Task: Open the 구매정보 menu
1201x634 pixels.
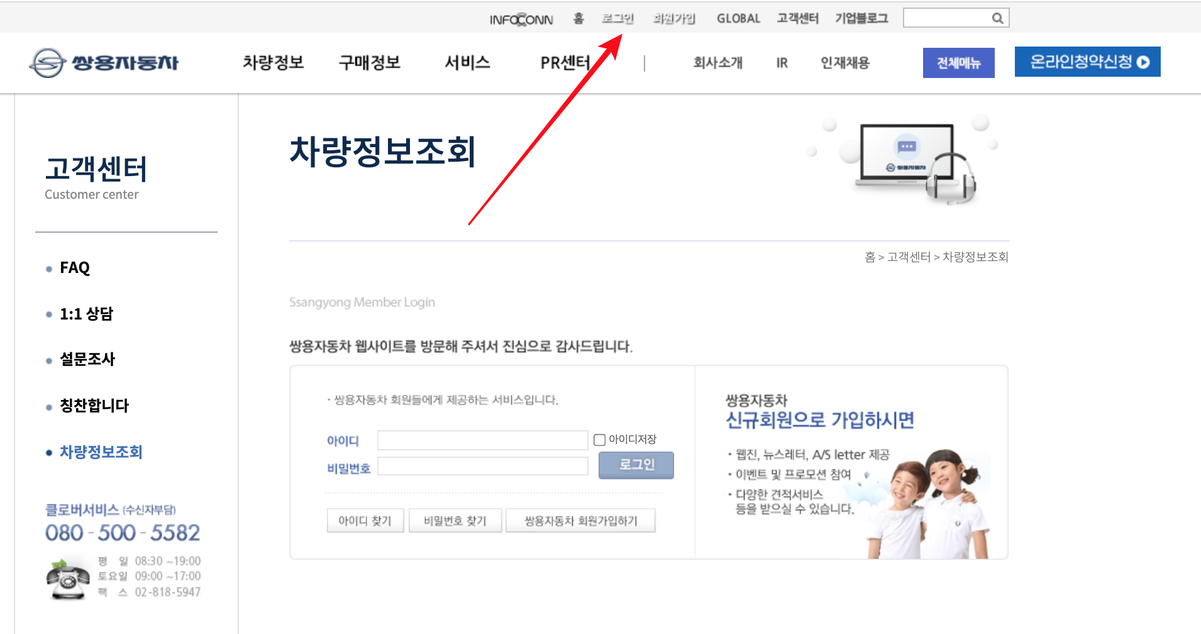Action: (x=370, y=62)
